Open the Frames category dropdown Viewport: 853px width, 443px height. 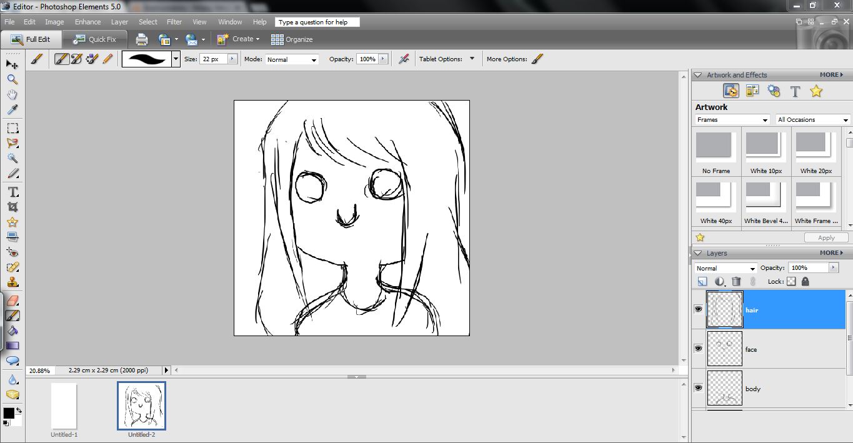tap(732, 119)
